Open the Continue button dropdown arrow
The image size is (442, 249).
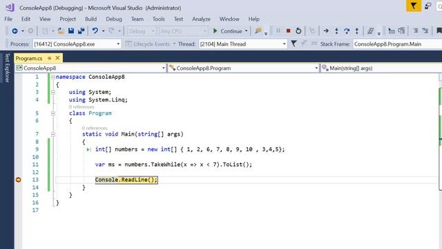tap(247, 31)
